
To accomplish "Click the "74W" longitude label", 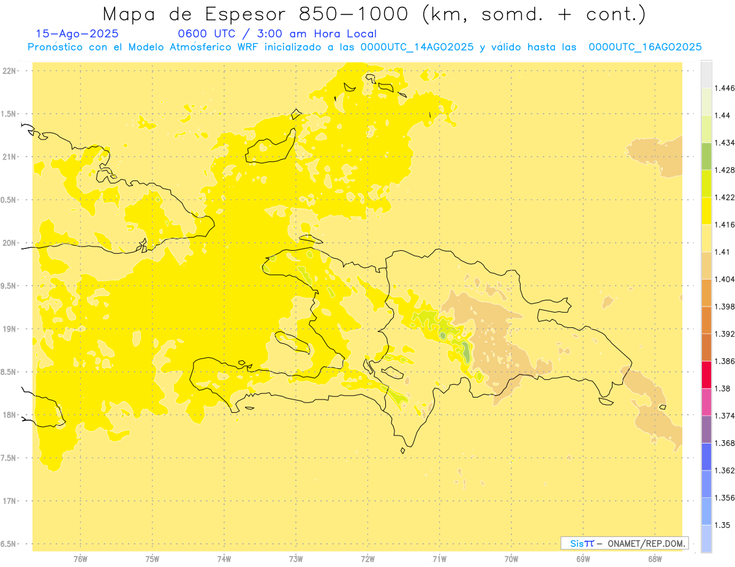I will pos(224,558).
